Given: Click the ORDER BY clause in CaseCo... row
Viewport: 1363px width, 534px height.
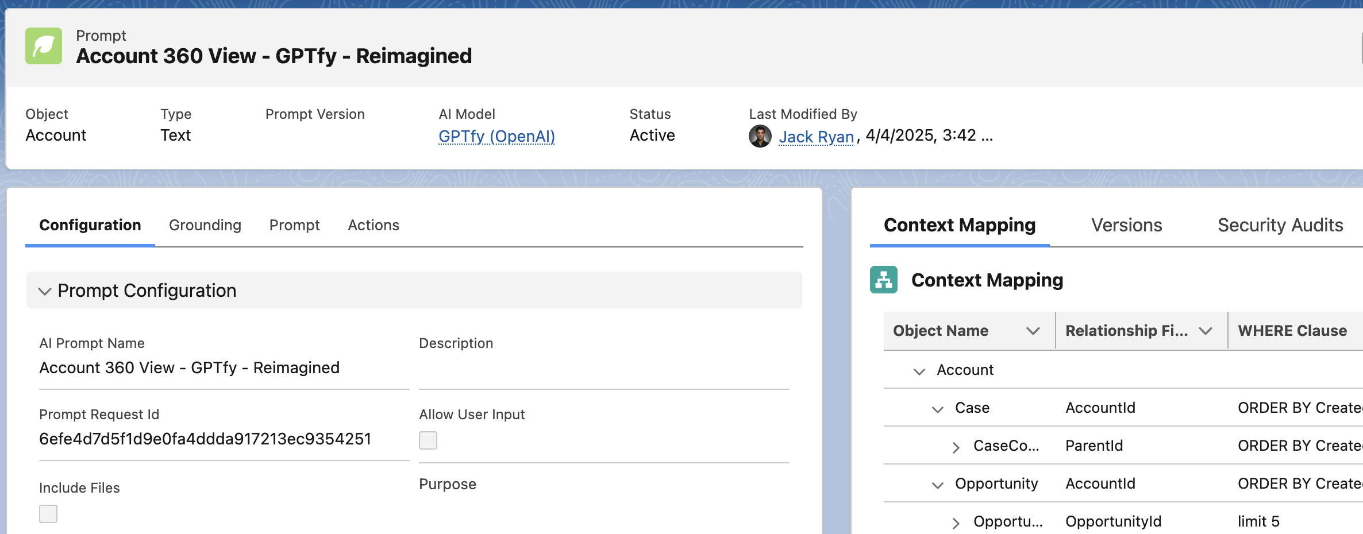Looking at the screenshot, I should pos(1300,446).
